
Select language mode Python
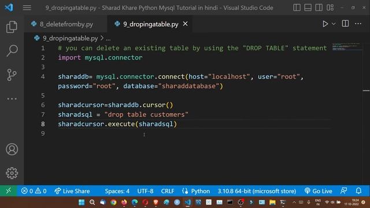(x=196, y=191)
